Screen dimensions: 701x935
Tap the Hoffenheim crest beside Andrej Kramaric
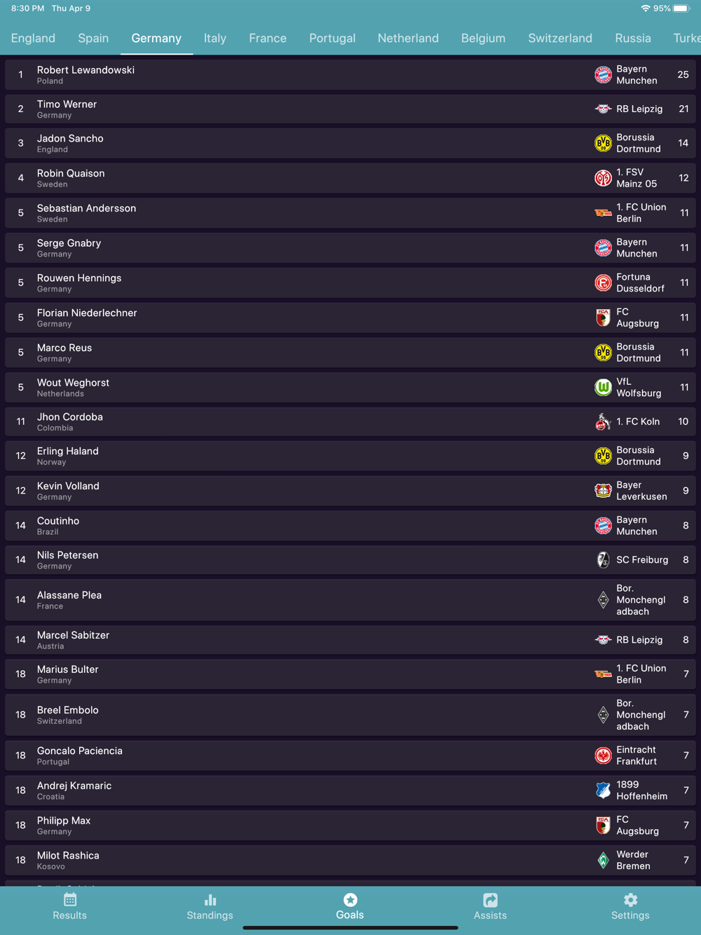pyautogui.click(x=603, y=790)
